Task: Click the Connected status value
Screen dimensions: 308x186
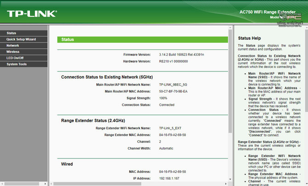Action: point(167,105)
